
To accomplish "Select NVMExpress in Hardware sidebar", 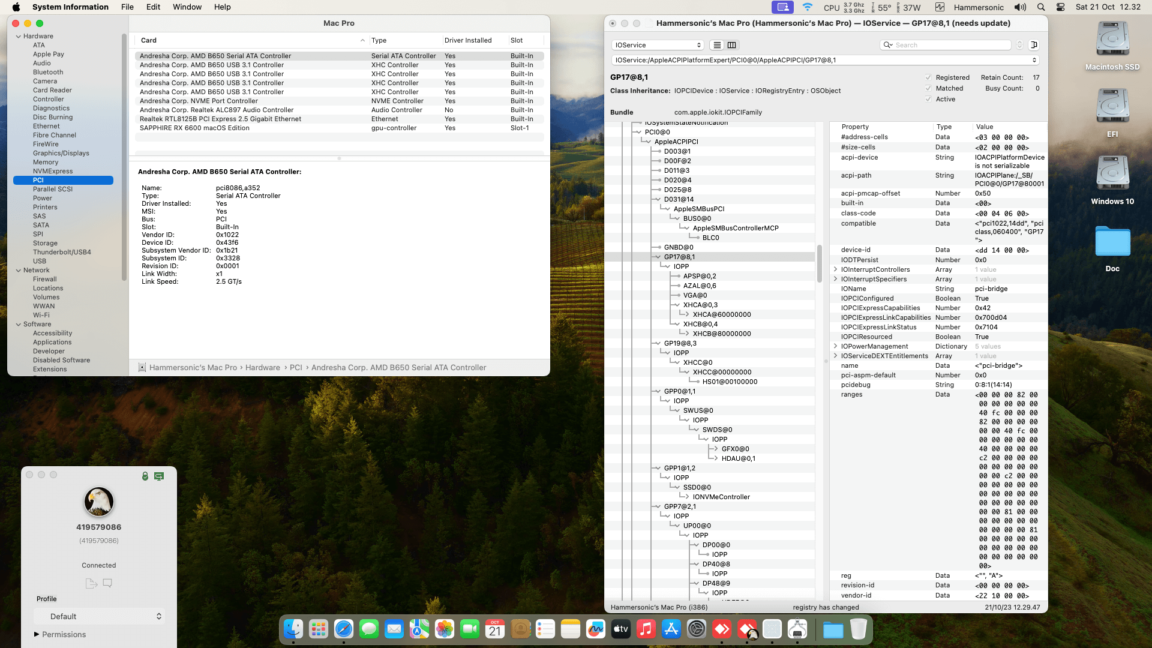I will pyautogui.click(x=53, y=171).
